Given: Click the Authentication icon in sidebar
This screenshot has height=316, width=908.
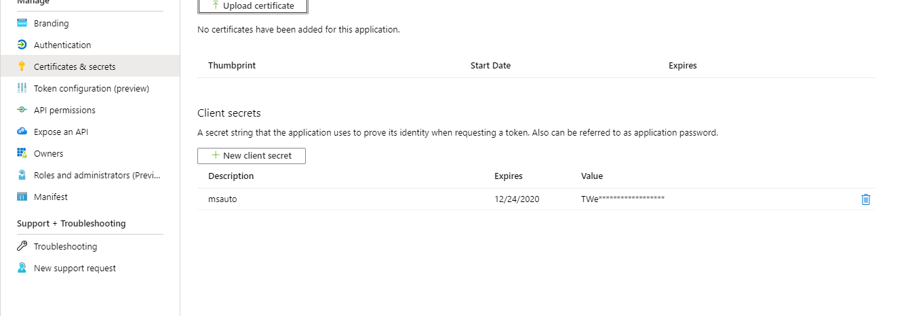Looking at the screenshot, I should 22,45.
